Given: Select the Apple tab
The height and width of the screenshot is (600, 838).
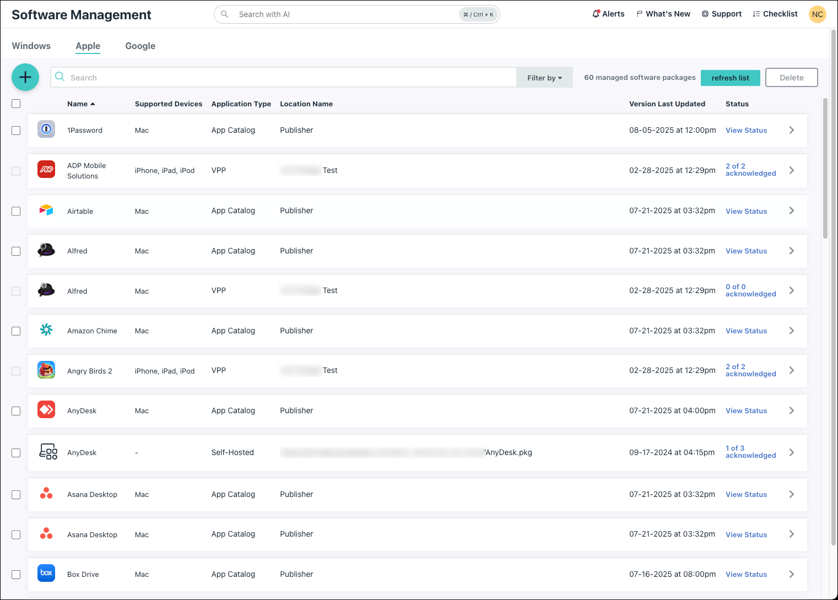Looking at the screenshot, I should pos(88,46).
